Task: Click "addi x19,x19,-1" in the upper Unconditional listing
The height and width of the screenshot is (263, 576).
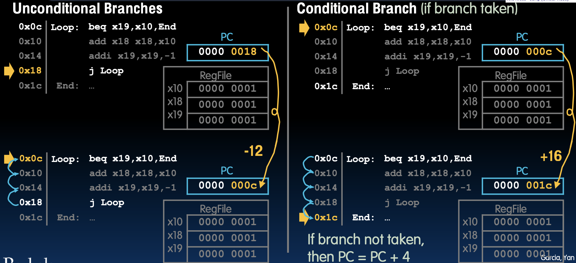Action: [x=132, y=56]
